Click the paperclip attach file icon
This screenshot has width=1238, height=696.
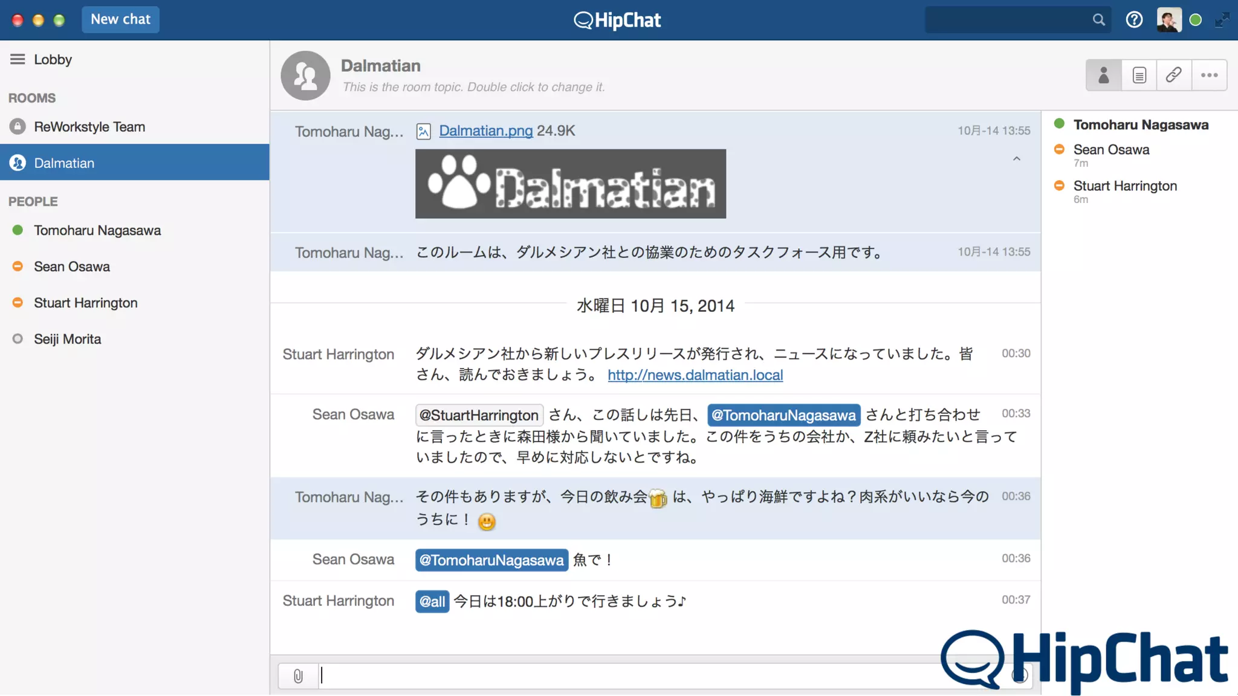click(x=298, y=676)
